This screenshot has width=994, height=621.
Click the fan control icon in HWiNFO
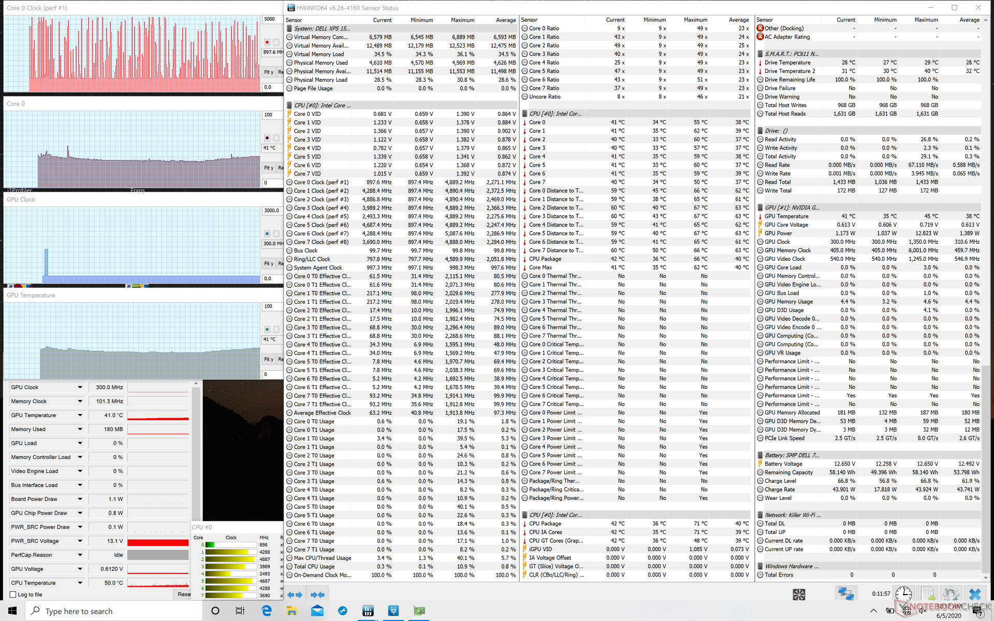click(799, 595)
